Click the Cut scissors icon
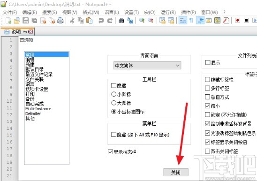 [x=72, y=21]
